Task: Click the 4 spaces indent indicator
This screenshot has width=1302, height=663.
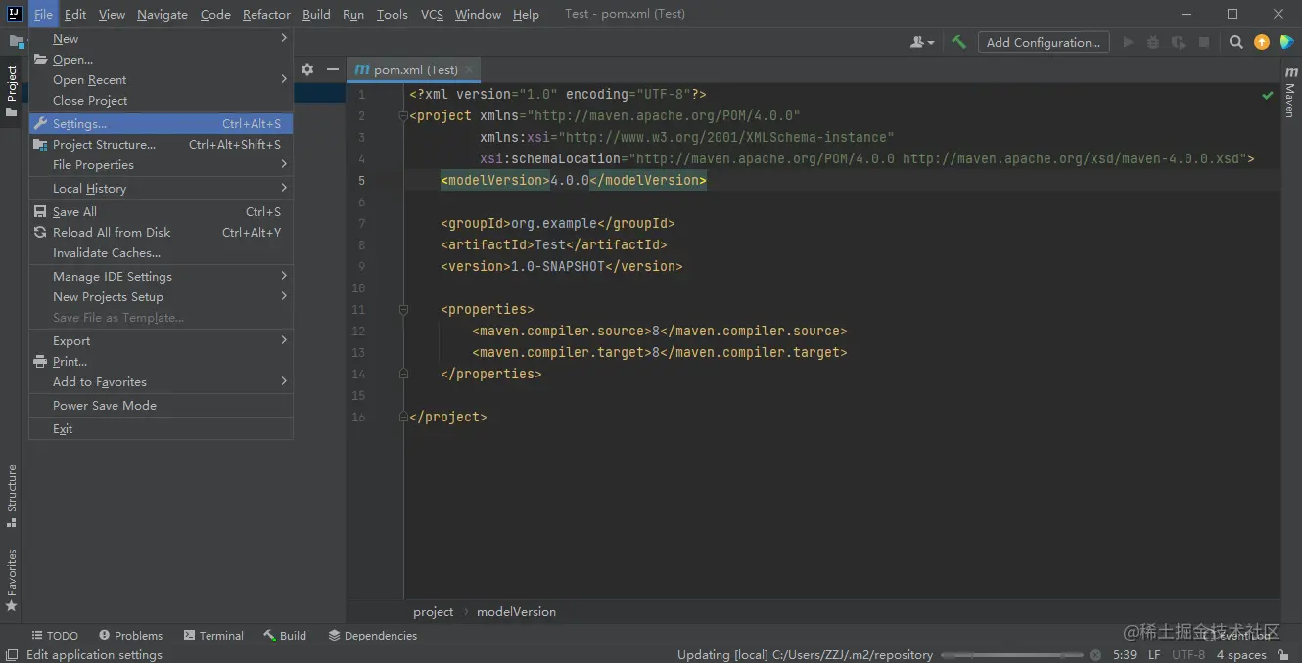Action: pos(1240,655)
